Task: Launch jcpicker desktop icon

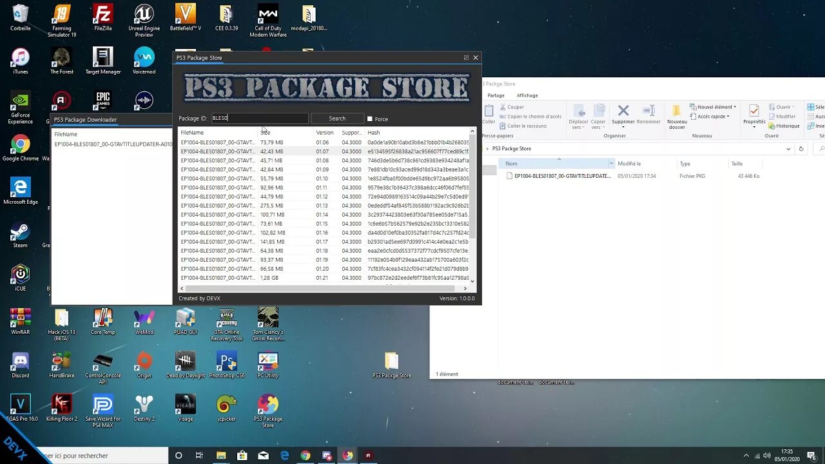Action: [x=227, y=408]
